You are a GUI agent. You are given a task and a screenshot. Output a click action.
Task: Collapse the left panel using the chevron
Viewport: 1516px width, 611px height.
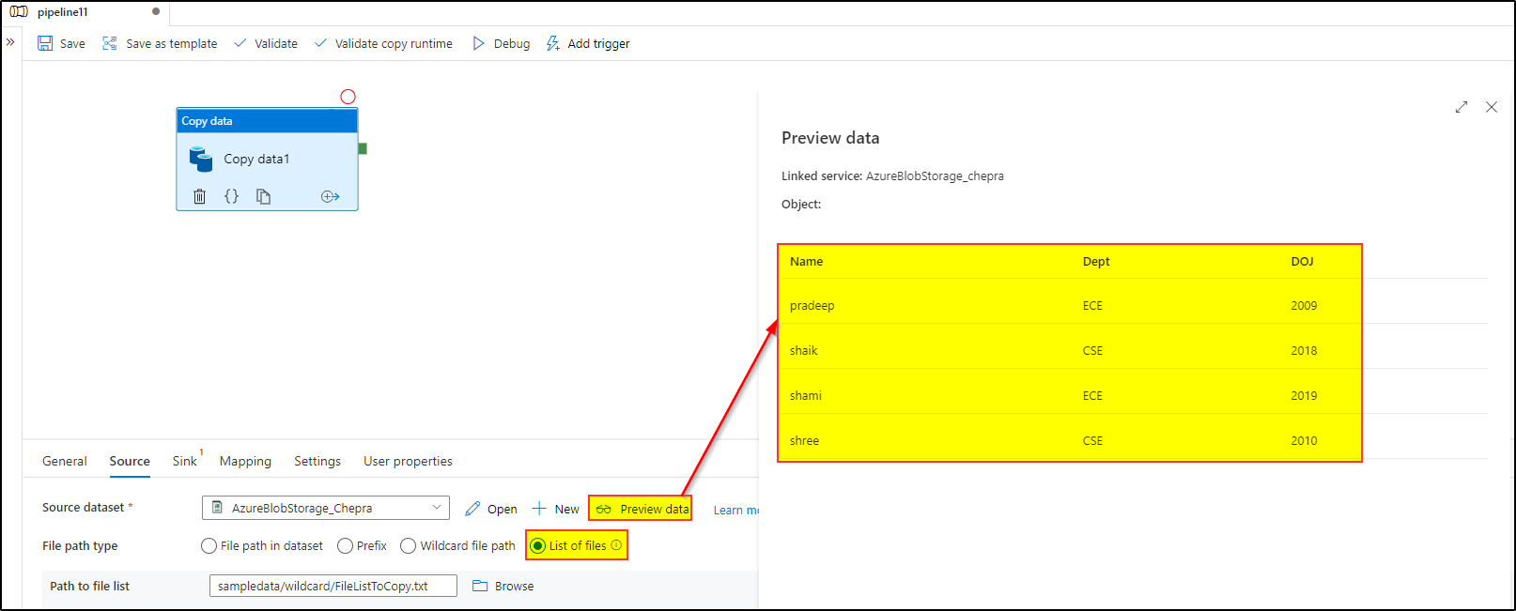10,41
